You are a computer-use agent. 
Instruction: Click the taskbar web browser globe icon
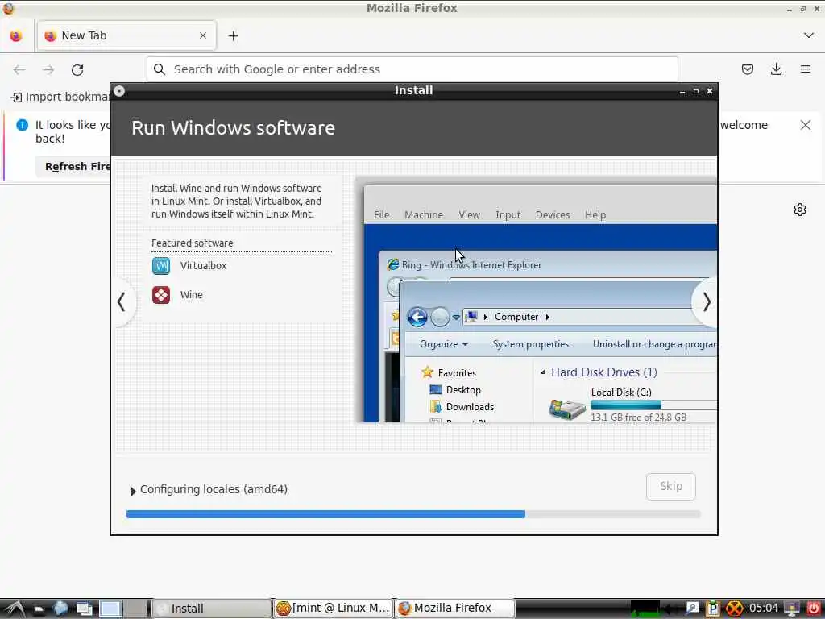pos(60,609)
